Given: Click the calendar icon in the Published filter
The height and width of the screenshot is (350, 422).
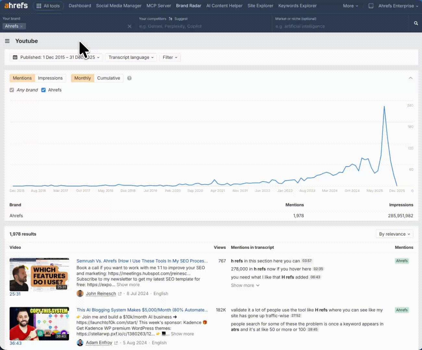Looking at the screenshot, I should click(x=15, y=57).
